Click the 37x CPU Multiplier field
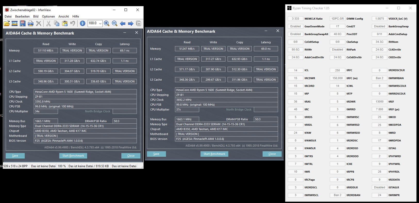 click(187, 109)
